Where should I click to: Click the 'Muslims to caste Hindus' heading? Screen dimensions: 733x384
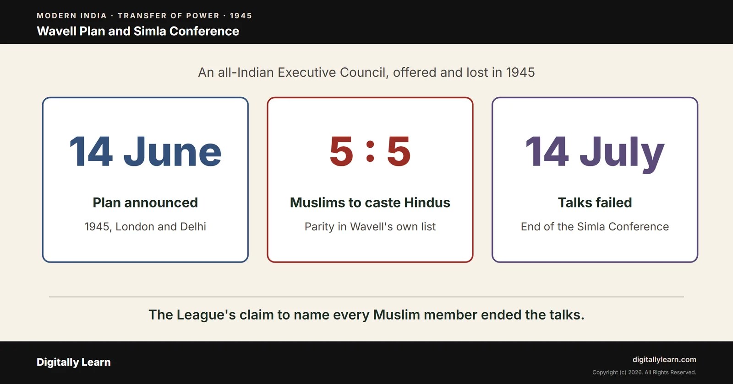370,203
